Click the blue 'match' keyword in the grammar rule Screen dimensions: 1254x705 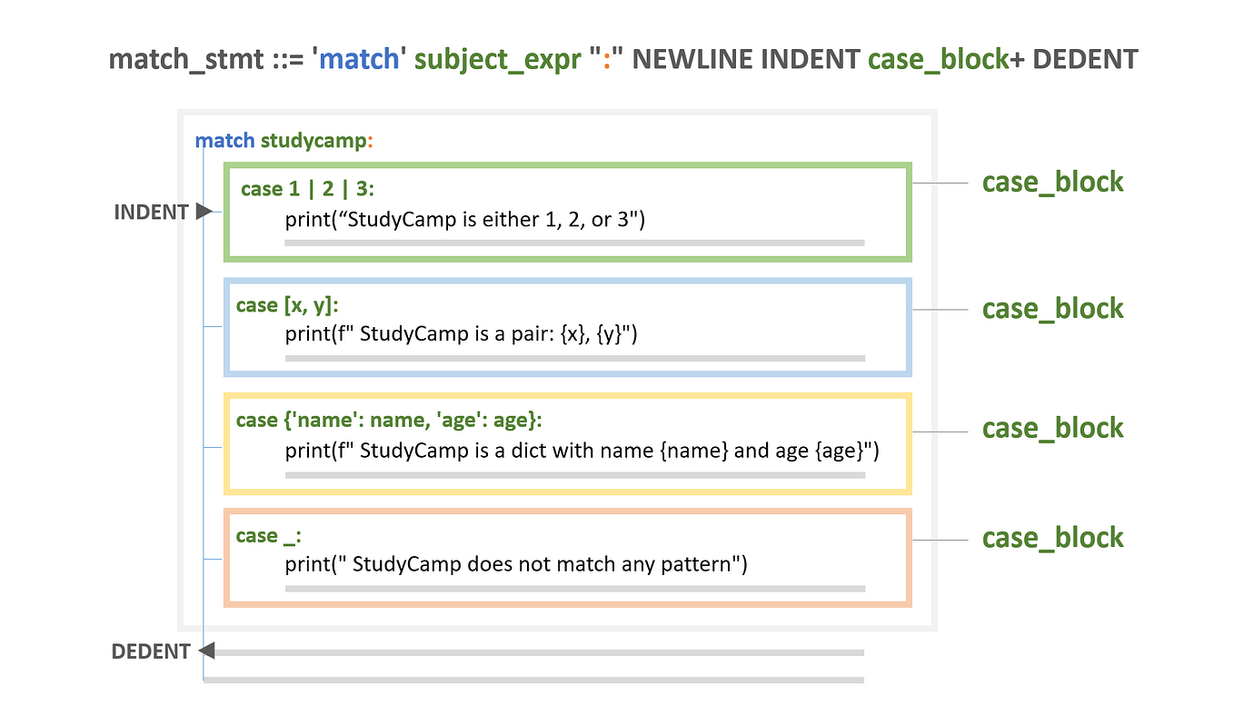pos(361,60)
